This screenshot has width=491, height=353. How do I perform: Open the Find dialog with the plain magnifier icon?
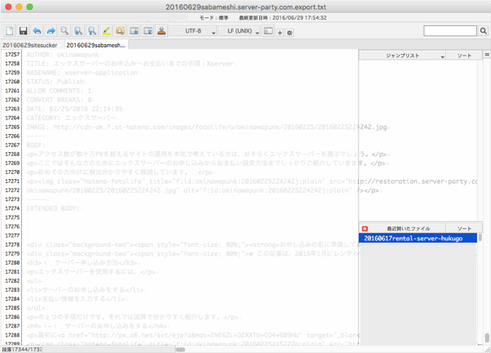pyautogui.click(x=65, y=31)
